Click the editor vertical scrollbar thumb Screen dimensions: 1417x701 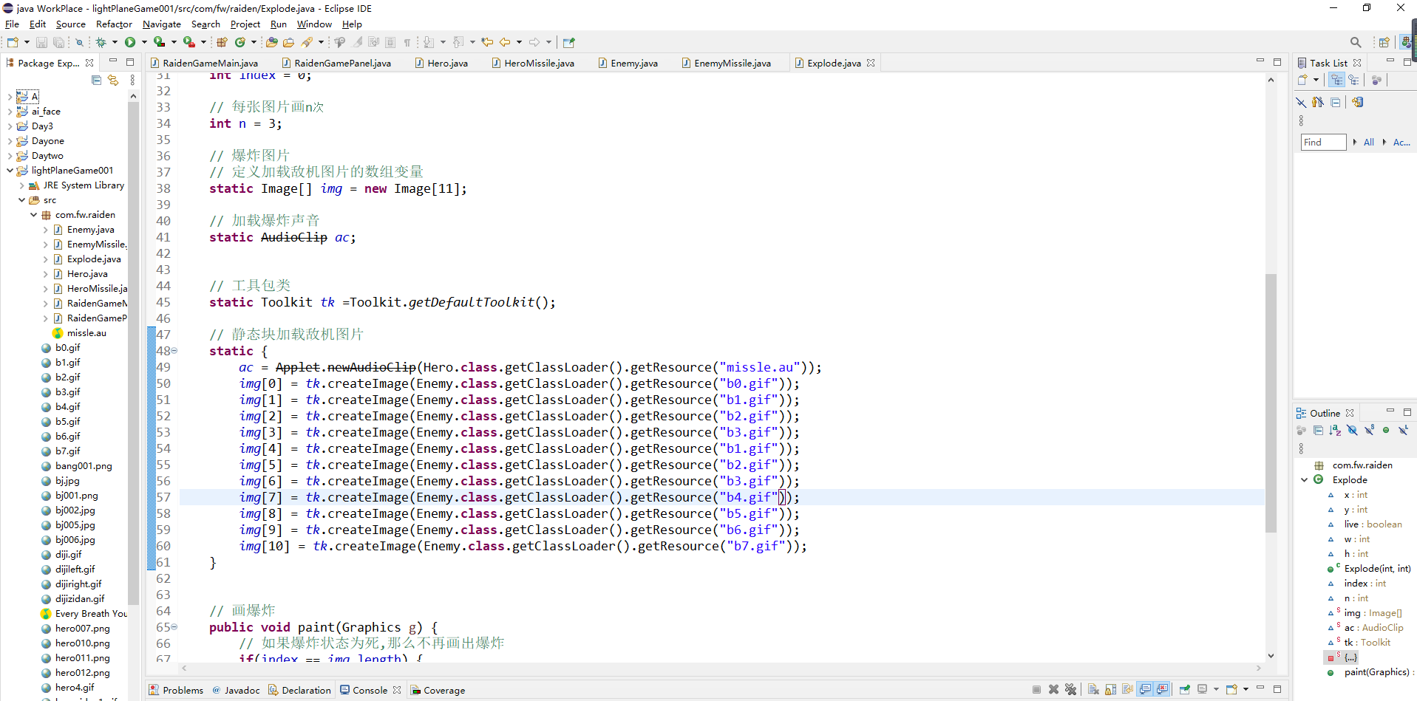point(1271,403)
